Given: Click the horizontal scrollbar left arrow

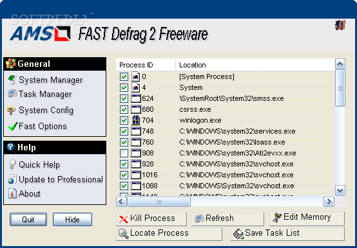Looking at the screenshot, I should pyautogui.click(x=121, y=202).
